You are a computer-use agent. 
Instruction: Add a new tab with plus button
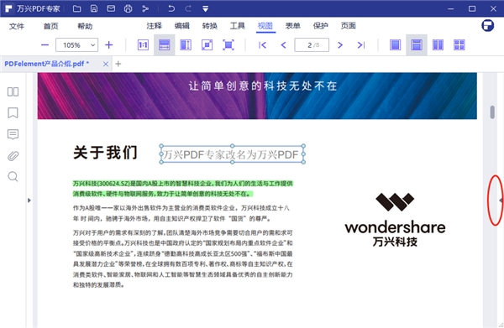tap(118, 64)
